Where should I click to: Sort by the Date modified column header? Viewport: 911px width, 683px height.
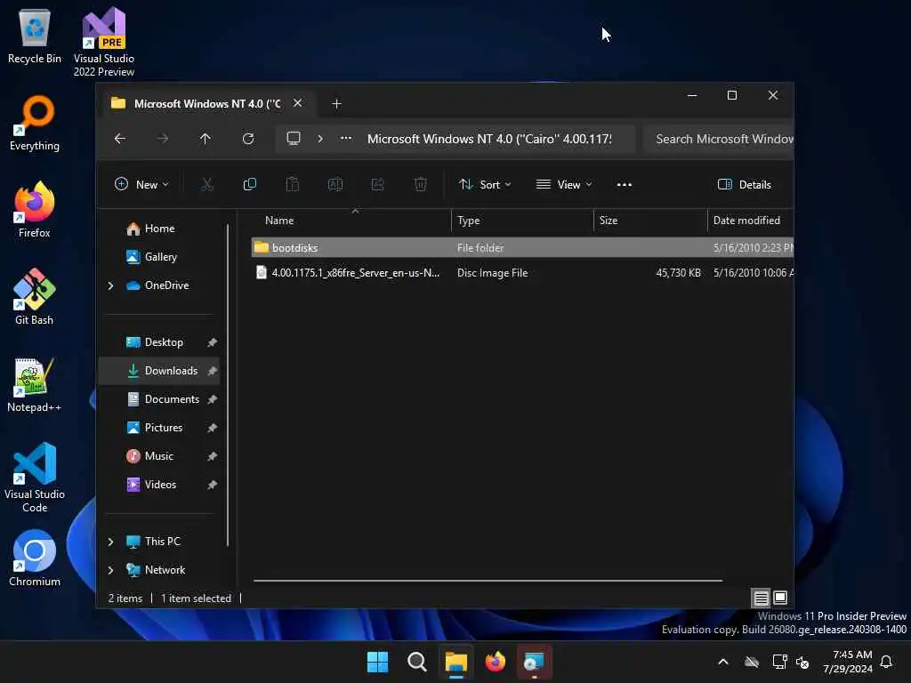click(751, 221)
